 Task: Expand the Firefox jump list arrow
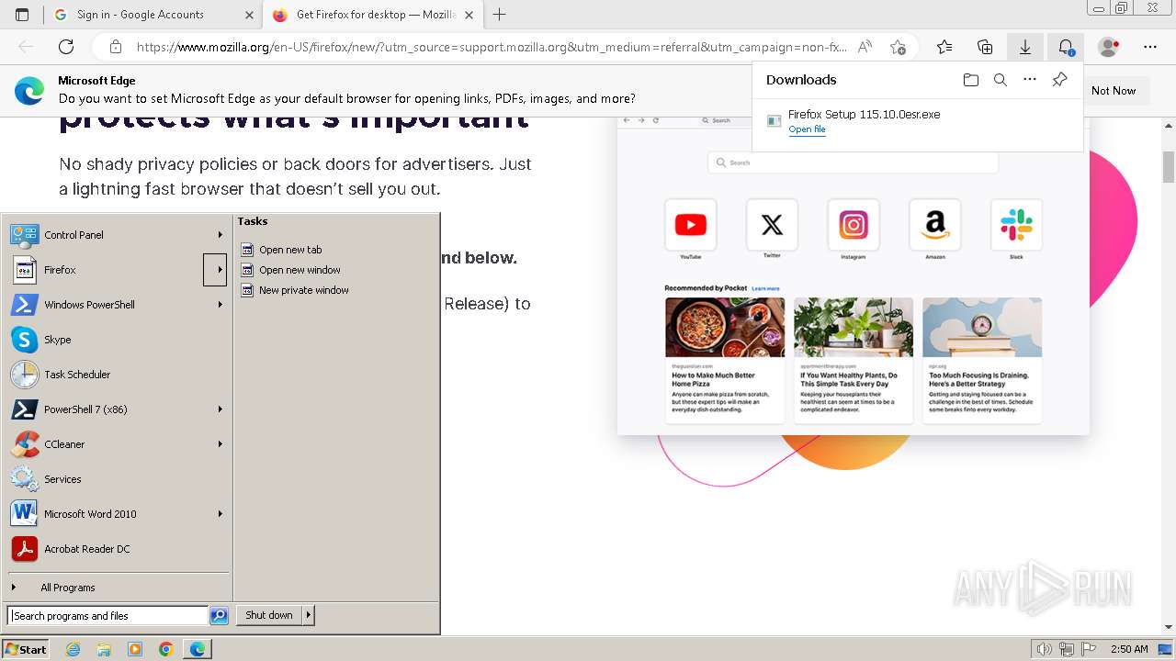coord(215,270)
